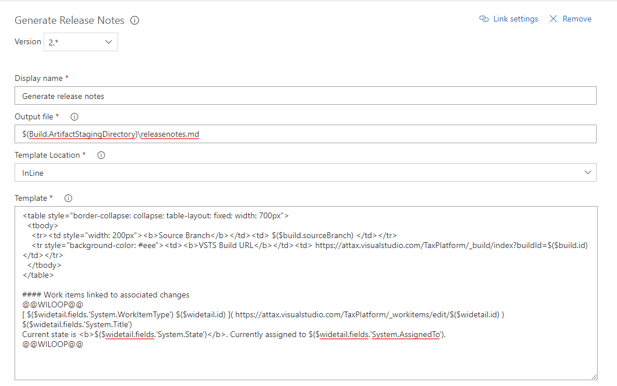Image resolution: width=617 pixels, height=386 pixels.
Task: Remove this task via Remove link
Action: 577,19
